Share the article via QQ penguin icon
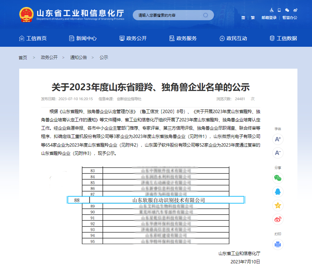This screenshot has width=312, height=268. (278, 192)
